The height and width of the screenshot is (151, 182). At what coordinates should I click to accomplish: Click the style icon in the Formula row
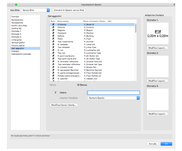pyautogui.click(x=53, y=27)
